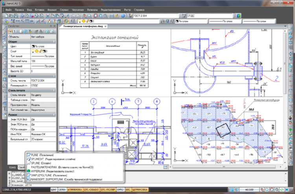Click first icon in Properties panel toolbar
The width and height of the screenshot is (295, 194).
click(10, 31)
